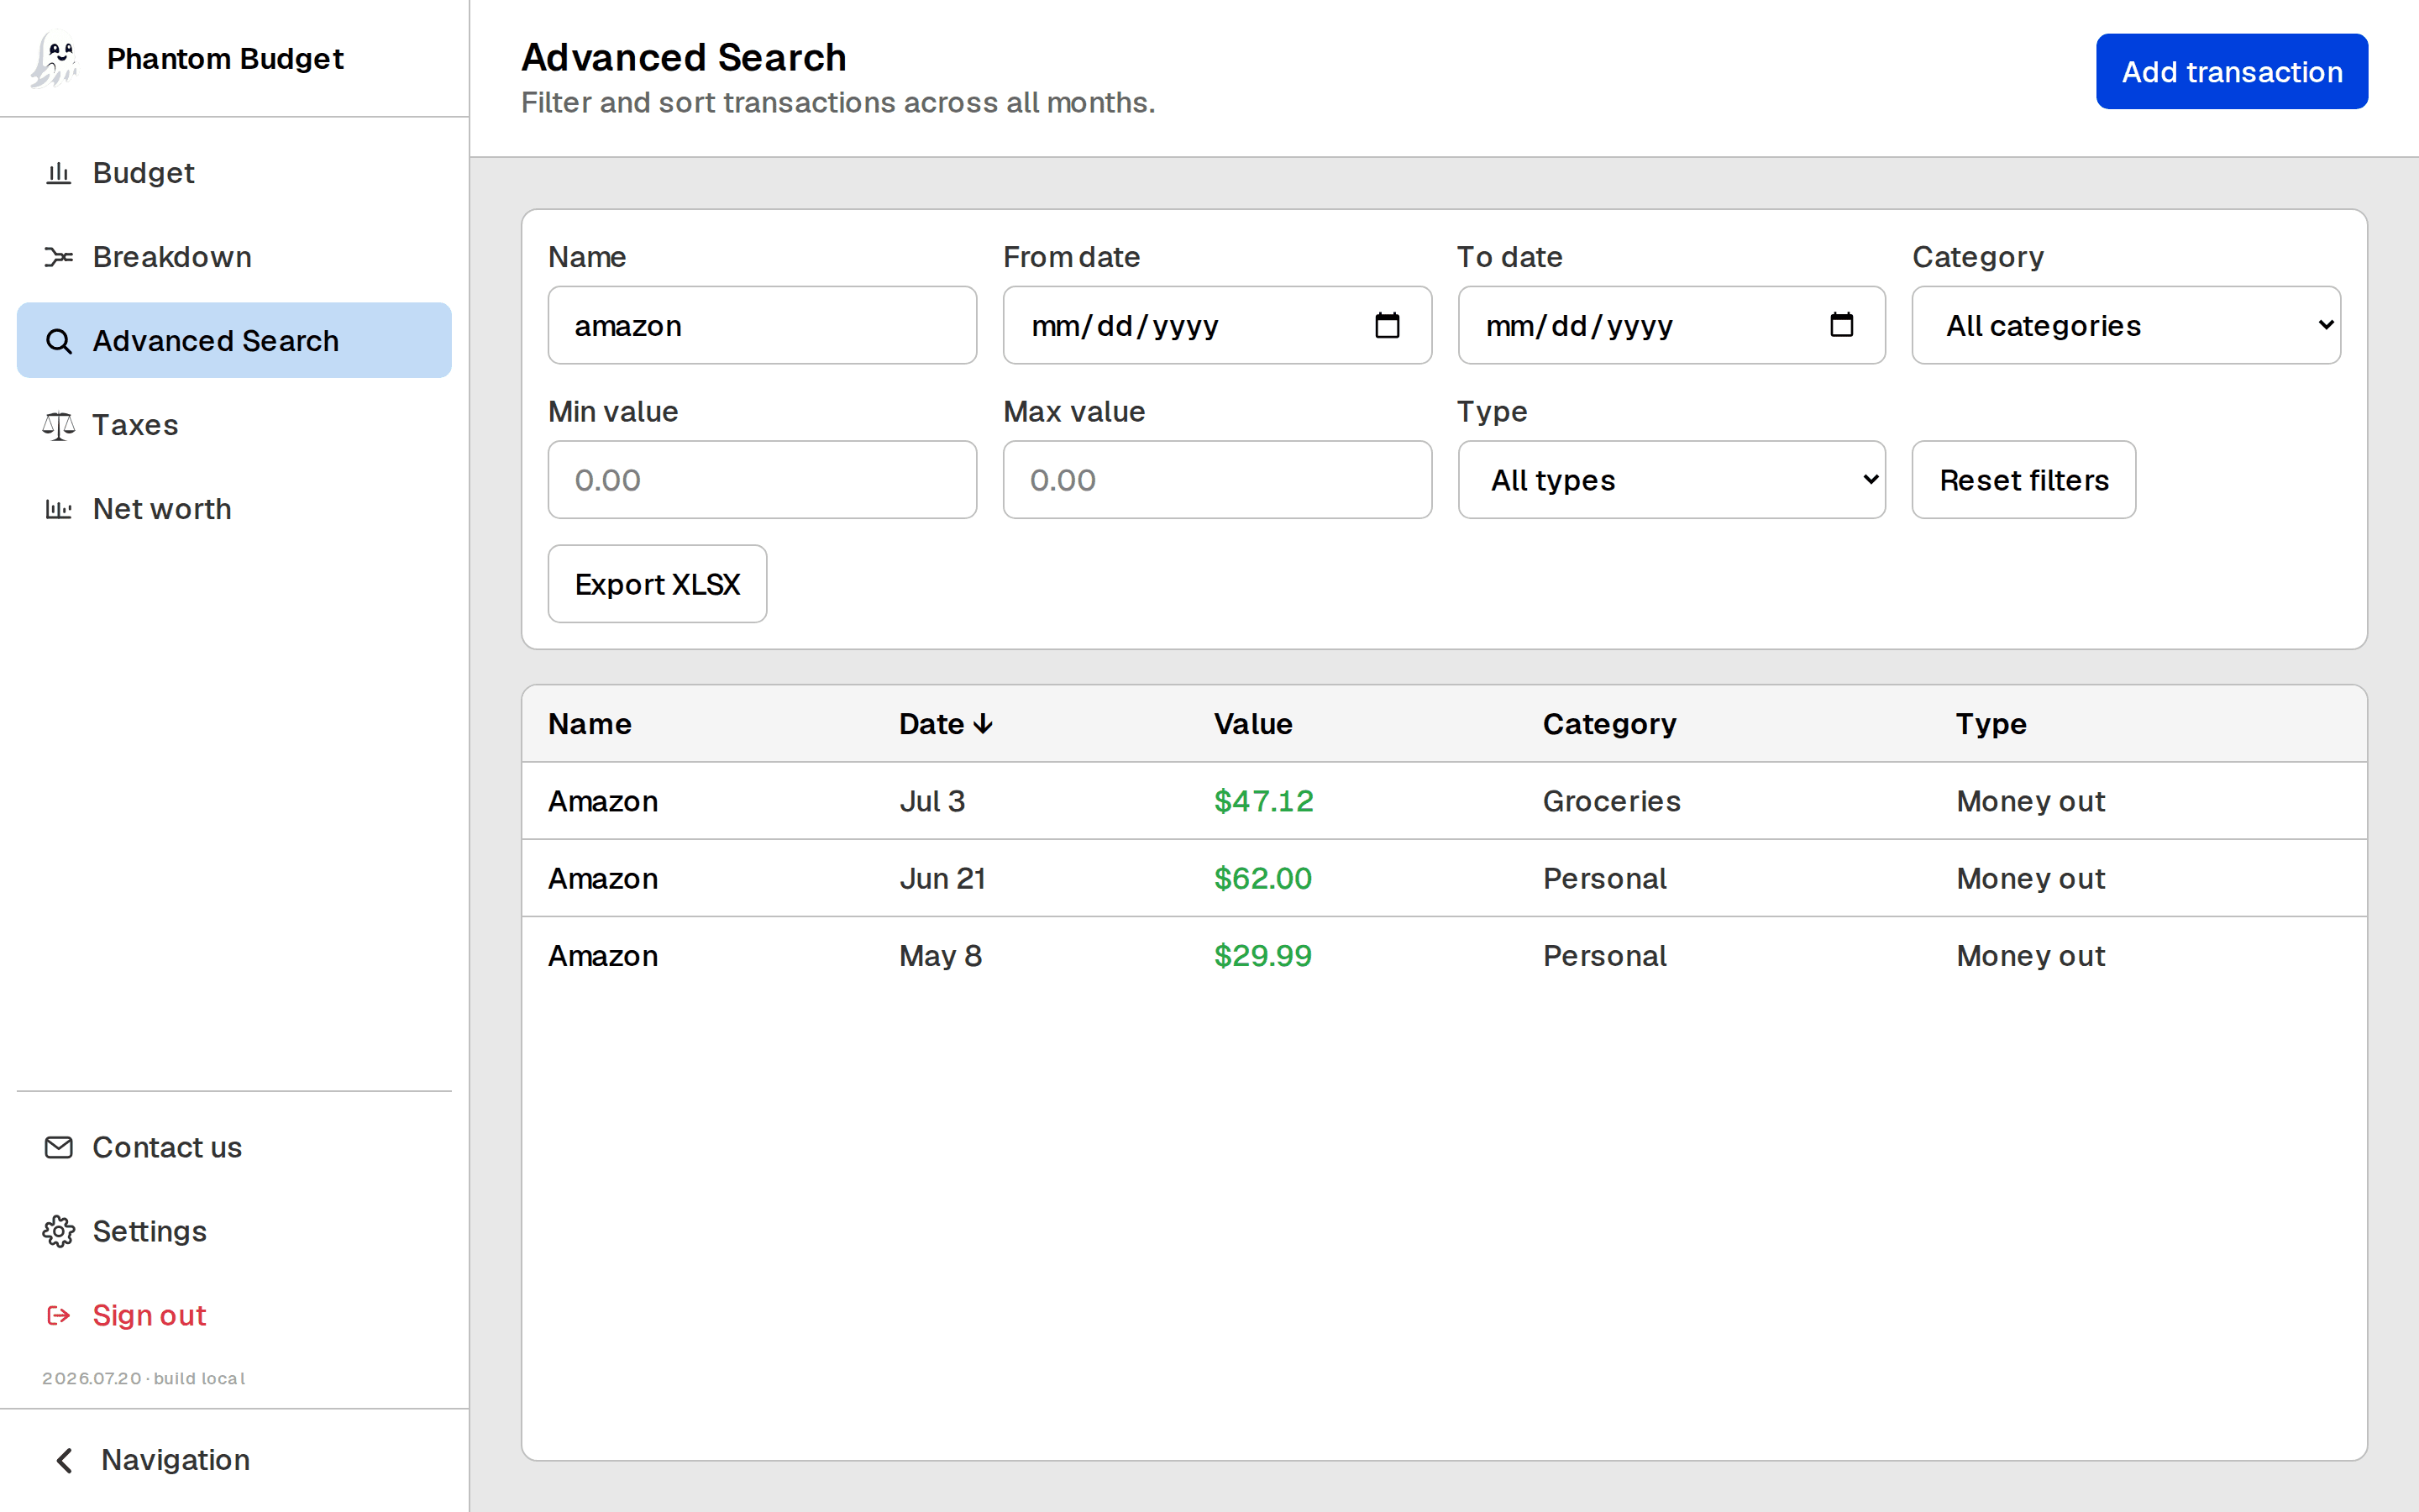Click the Taxes scales icon
Image resolution: width=2419 pixels, height=1512 pixels.
tap(59, 425)
